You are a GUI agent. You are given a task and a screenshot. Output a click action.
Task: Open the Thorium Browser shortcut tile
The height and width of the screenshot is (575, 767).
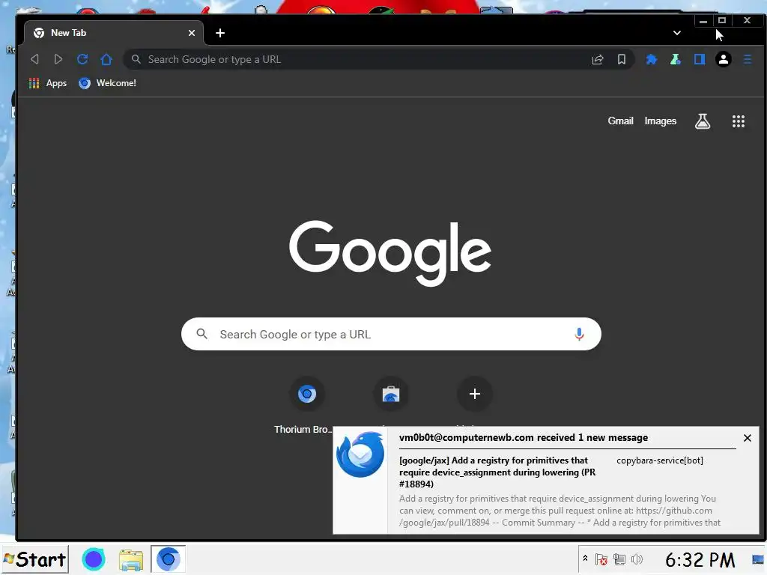tap(306, 394)
